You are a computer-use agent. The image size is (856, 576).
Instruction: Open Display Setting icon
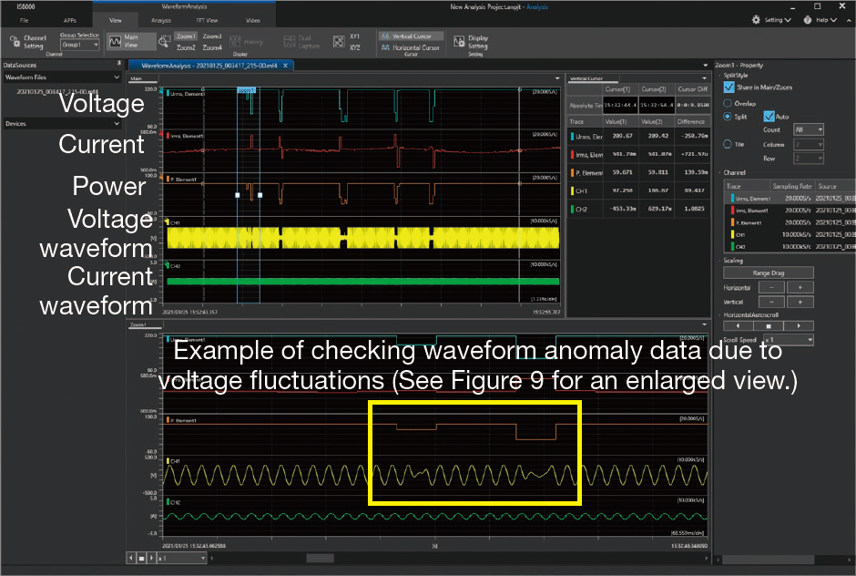tap(472, 42)
